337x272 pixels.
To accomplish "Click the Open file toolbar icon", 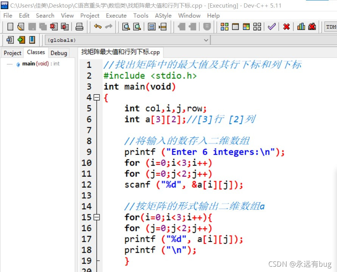I will tap(21, 27).
